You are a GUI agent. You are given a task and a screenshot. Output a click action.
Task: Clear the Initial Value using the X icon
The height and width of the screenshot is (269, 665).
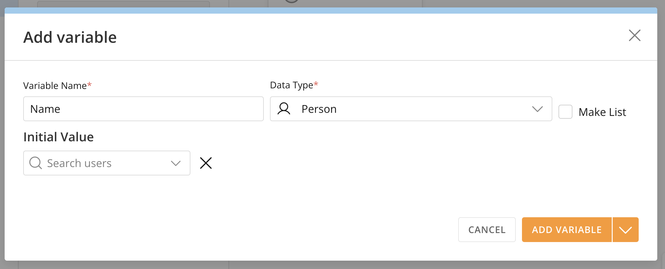[x=206, y=163]
